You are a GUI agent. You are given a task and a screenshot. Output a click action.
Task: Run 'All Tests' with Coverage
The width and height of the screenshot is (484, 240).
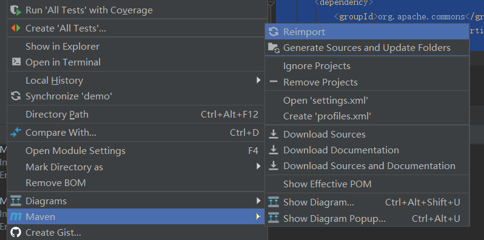click(x=137, y=10)
